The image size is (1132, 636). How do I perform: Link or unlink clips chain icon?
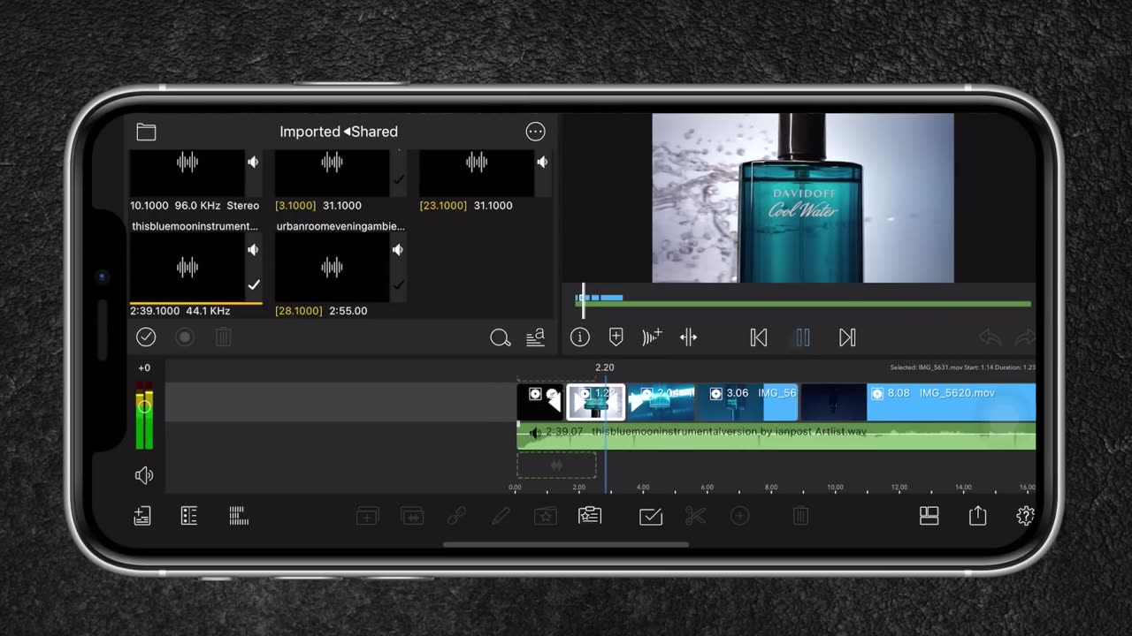click(456, 517)
